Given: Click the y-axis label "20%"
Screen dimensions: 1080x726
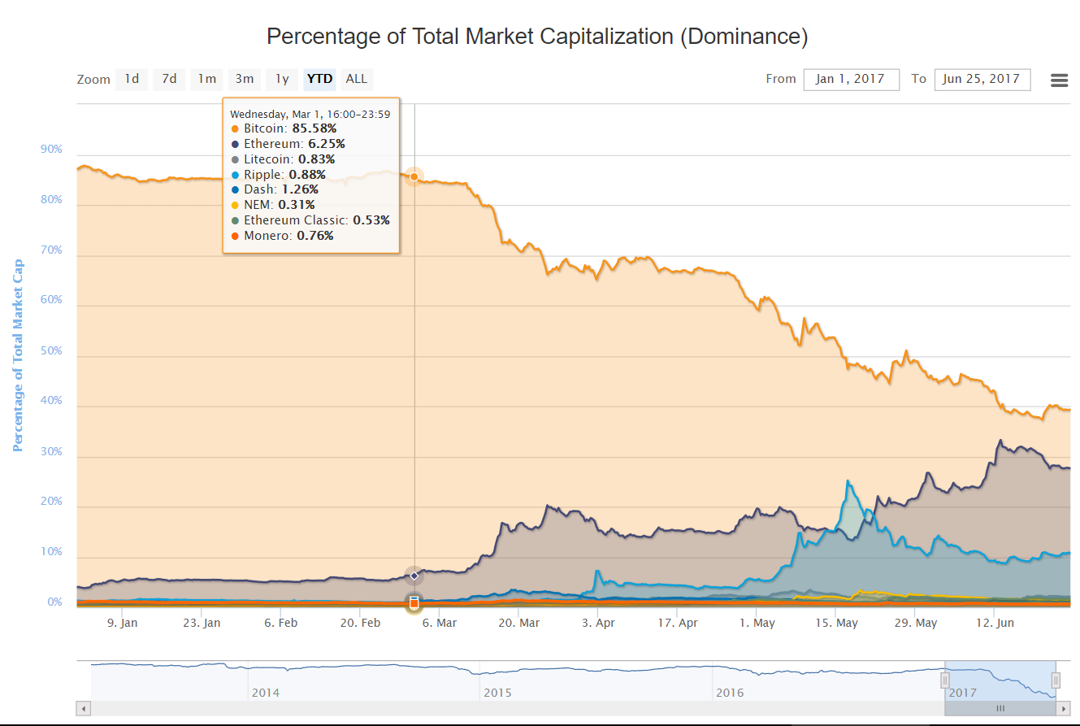Looking at the screenshot, I should 51,502.
